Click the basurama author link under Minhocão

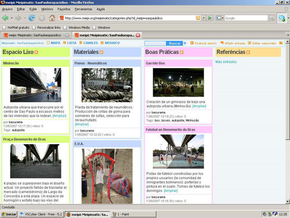click(x=16, y=122)
